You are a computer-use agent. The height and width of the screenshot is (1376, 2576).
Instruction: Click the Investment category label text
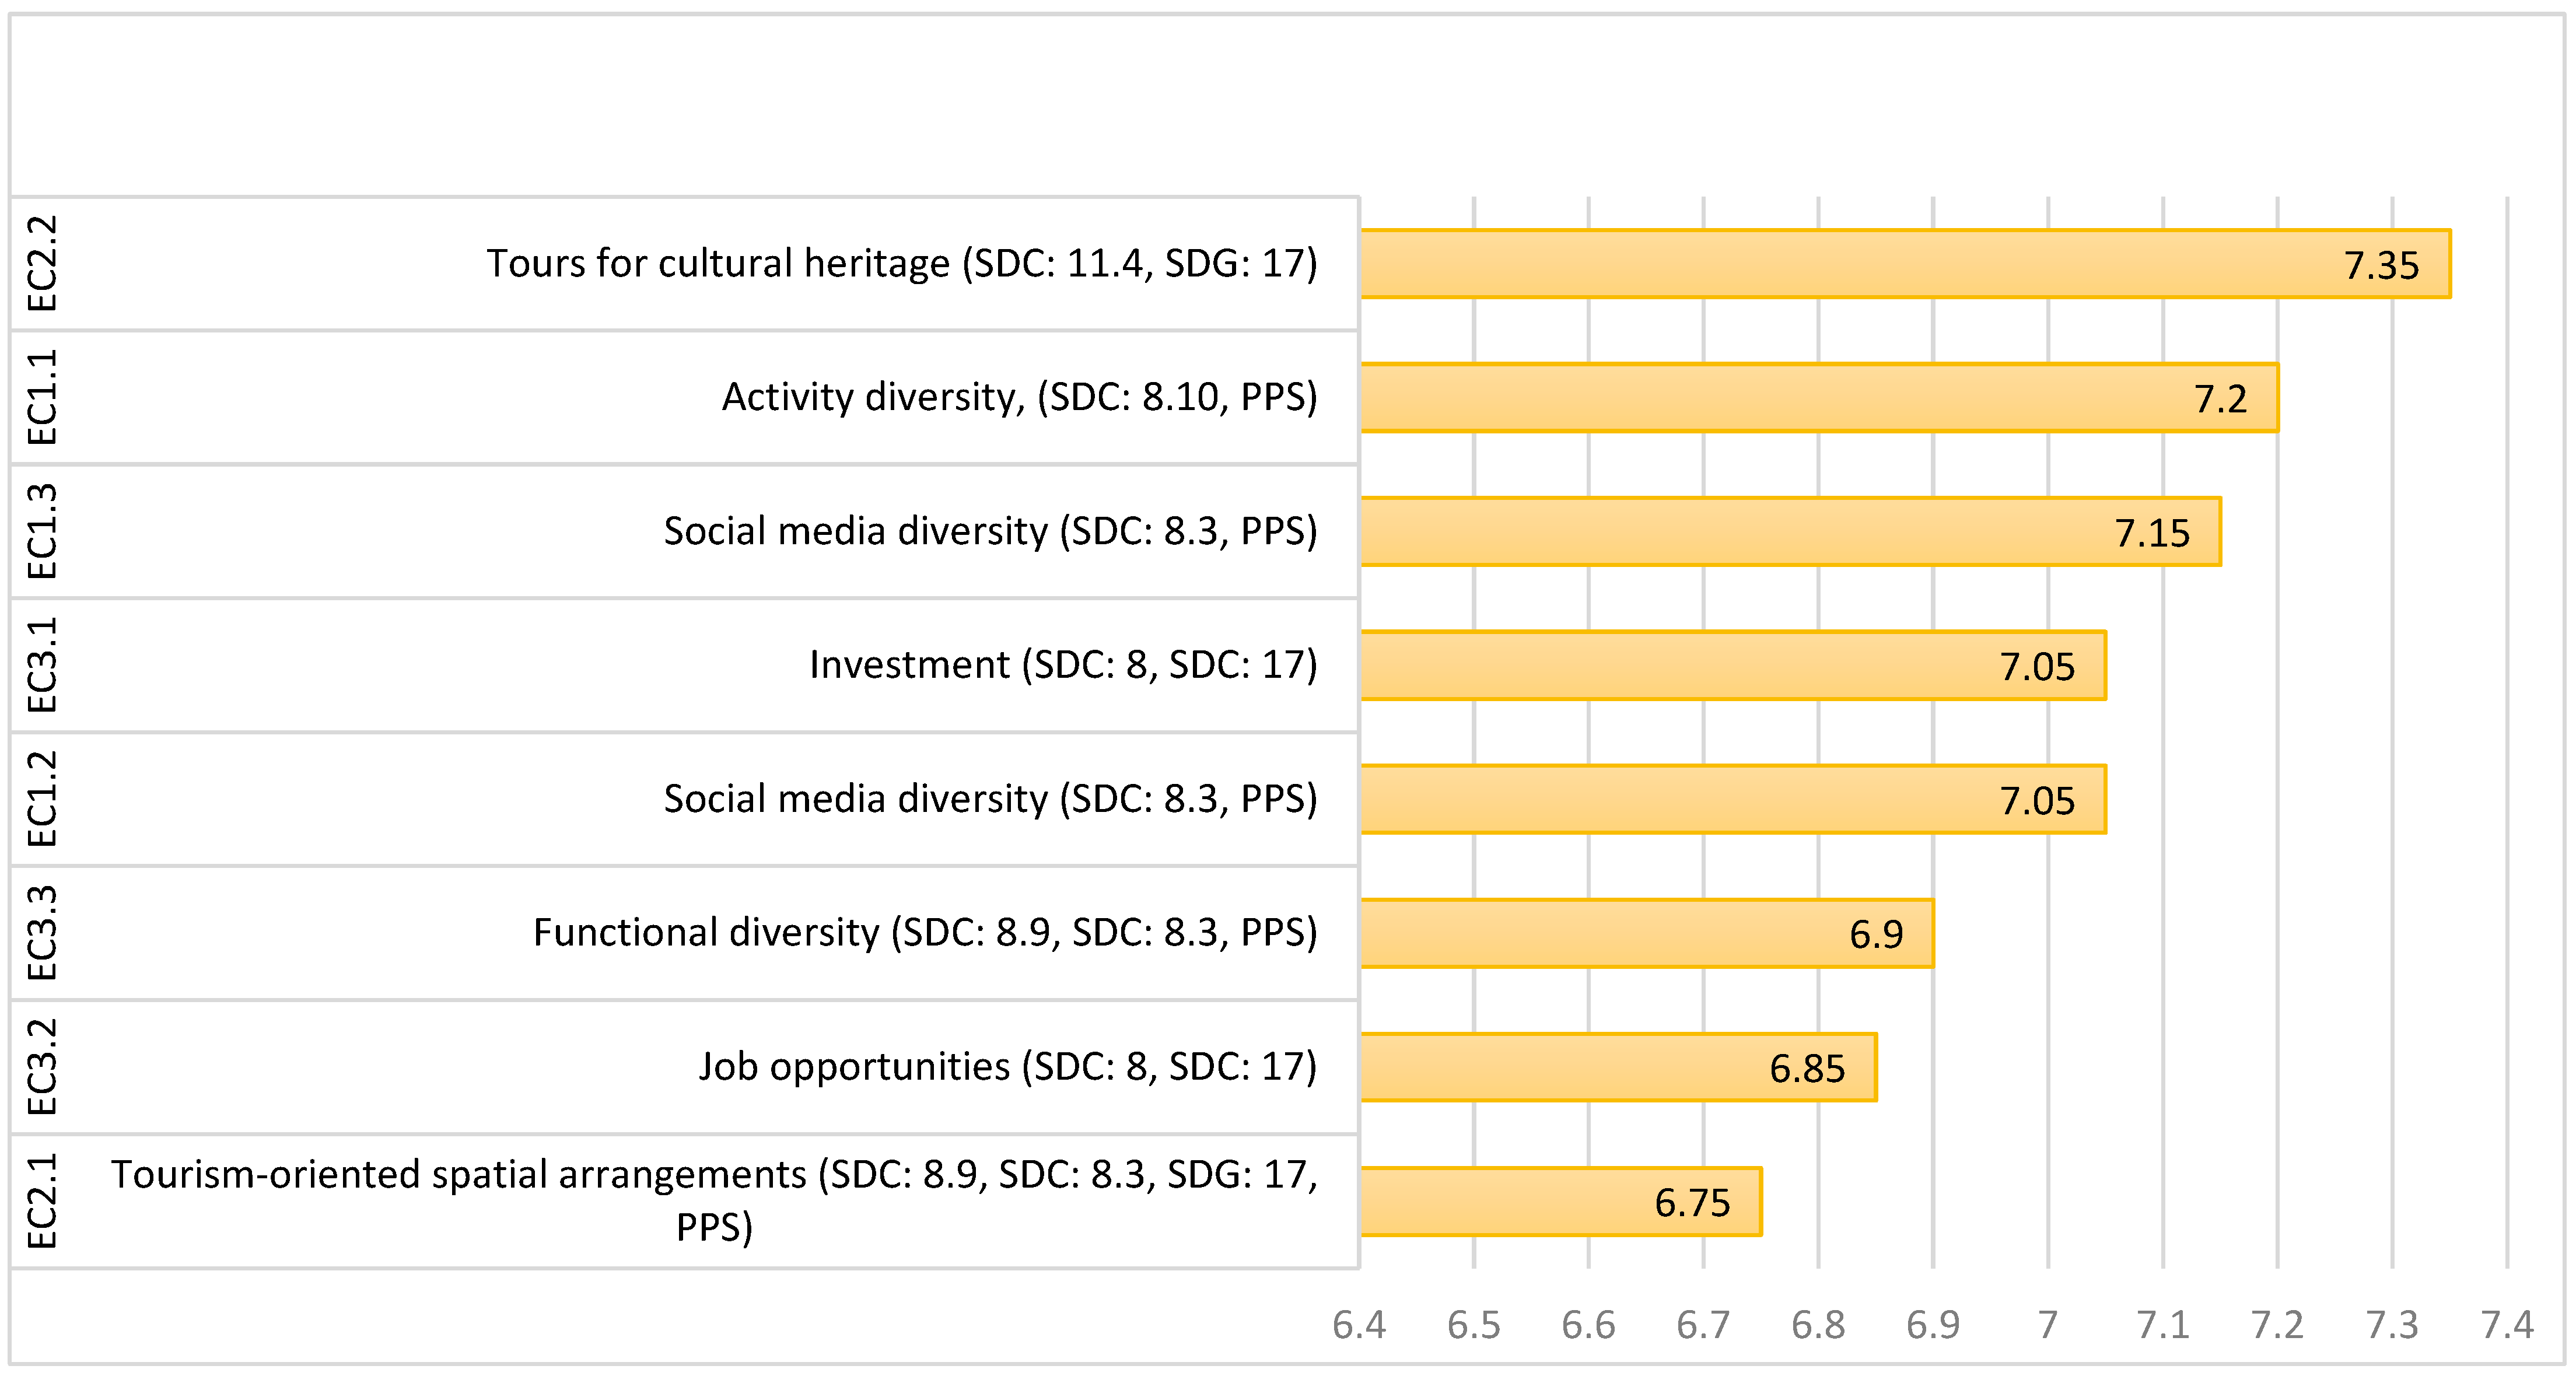coord(1063,665)
